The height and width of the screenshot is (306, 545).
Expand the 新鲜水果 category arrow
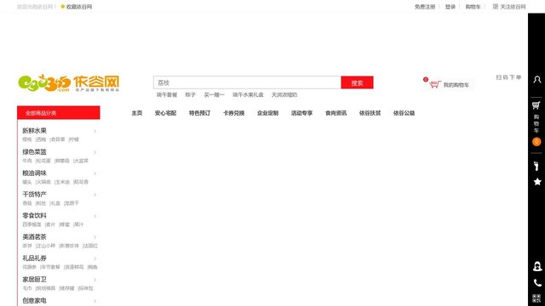coord(95,131)
